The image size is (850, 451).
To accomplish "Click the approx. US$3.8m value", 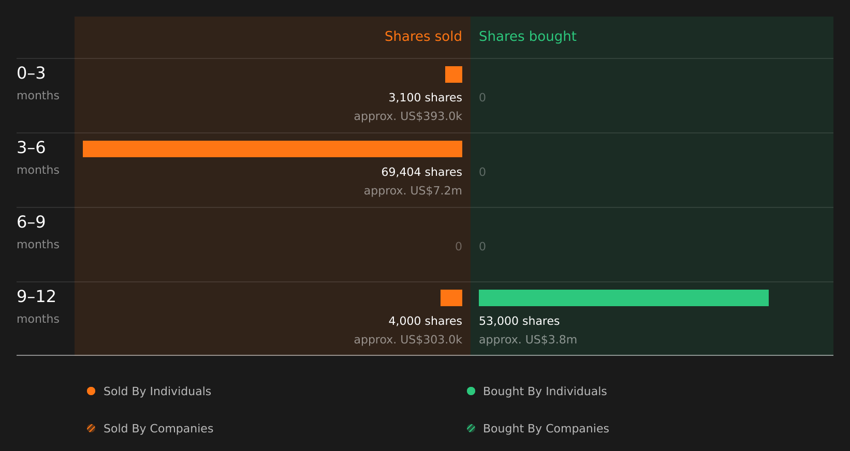I will [x=528, y=340].
